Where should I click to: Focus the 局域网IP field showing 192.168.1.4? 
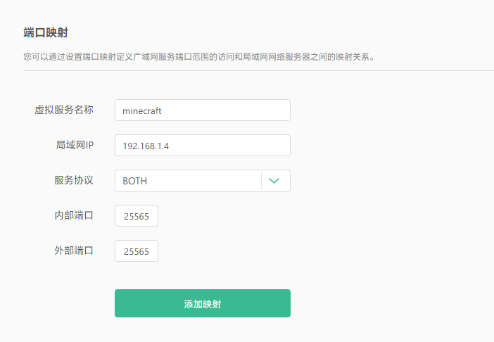pos(203,146)
